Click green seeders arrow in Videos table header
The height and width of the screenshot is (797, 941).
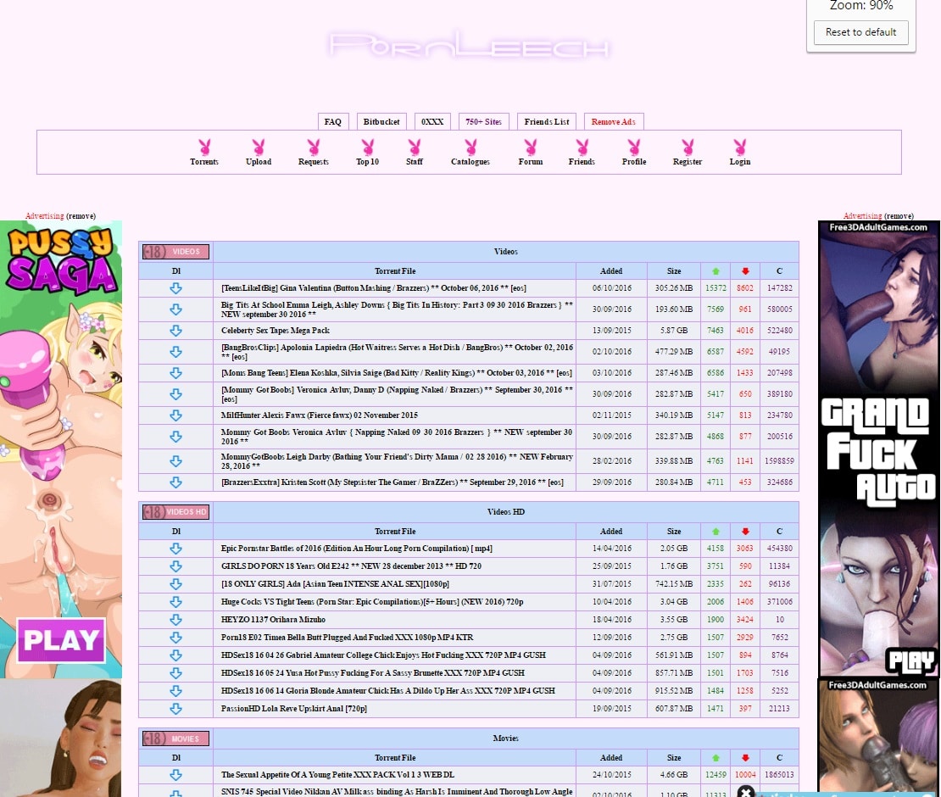coord(715,271)
